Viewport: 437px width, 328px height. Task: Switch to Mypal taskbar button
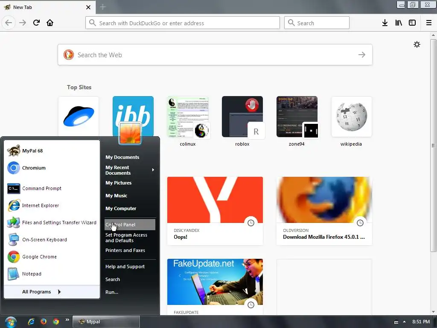point(106,322)
